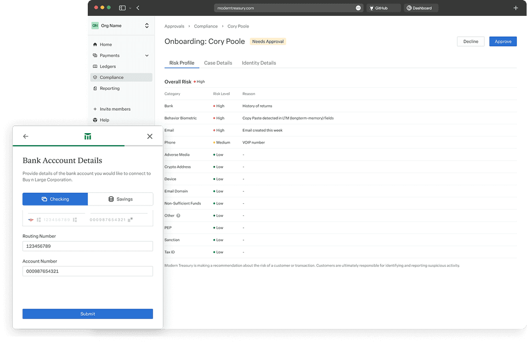Click the Compliance shield icon
The image size is (531, 342).
pos(95,77)
